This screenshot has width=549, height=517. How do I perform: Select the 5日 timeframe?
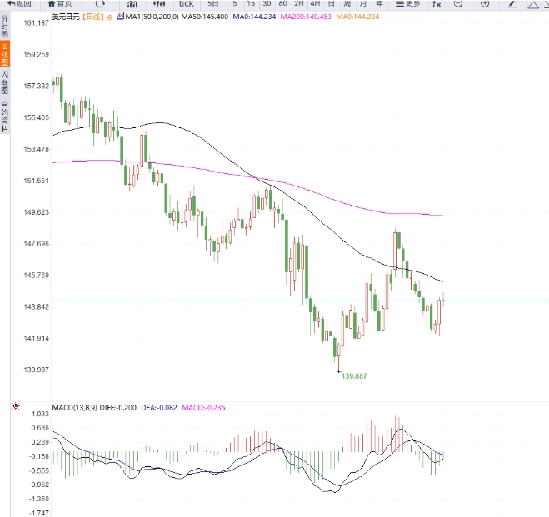click(x=213, y=4)
